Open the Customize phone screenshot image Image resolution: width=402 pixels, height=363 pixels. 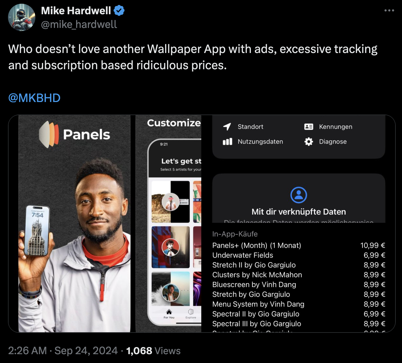pyautogui.click(x=168, y=224)
